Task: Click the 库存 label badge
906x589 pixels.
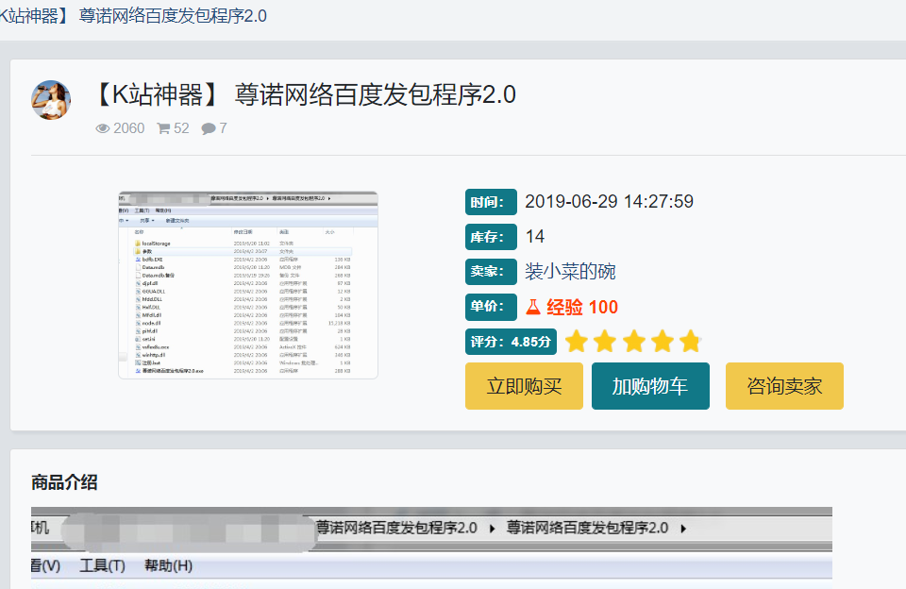Action: (x=491, y=237)
